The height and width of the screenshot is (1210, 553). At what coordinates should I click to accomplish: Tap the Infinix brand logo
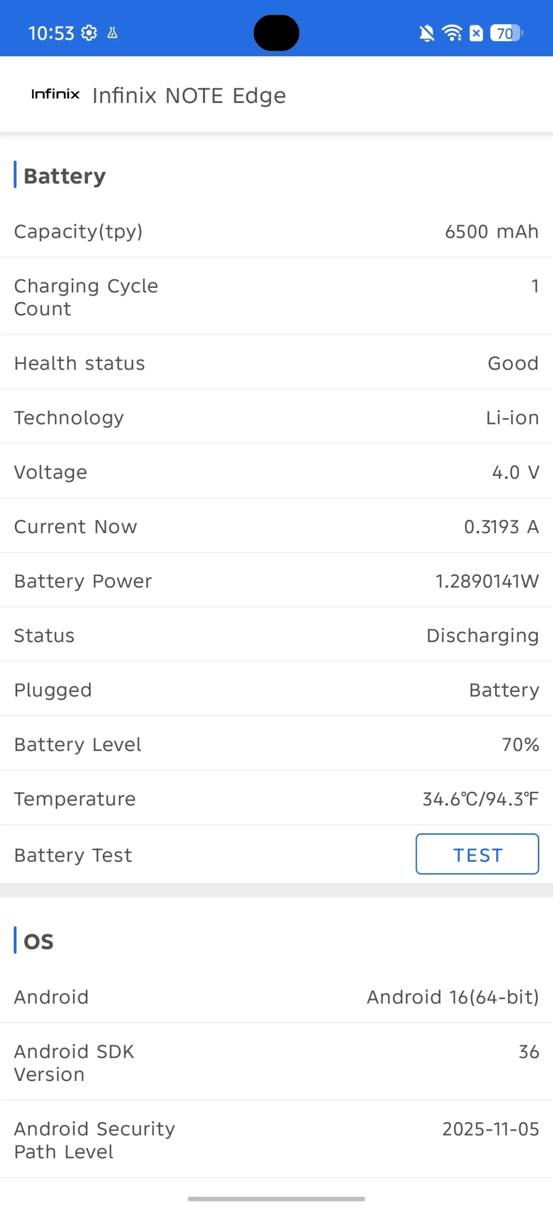point(55,94)
